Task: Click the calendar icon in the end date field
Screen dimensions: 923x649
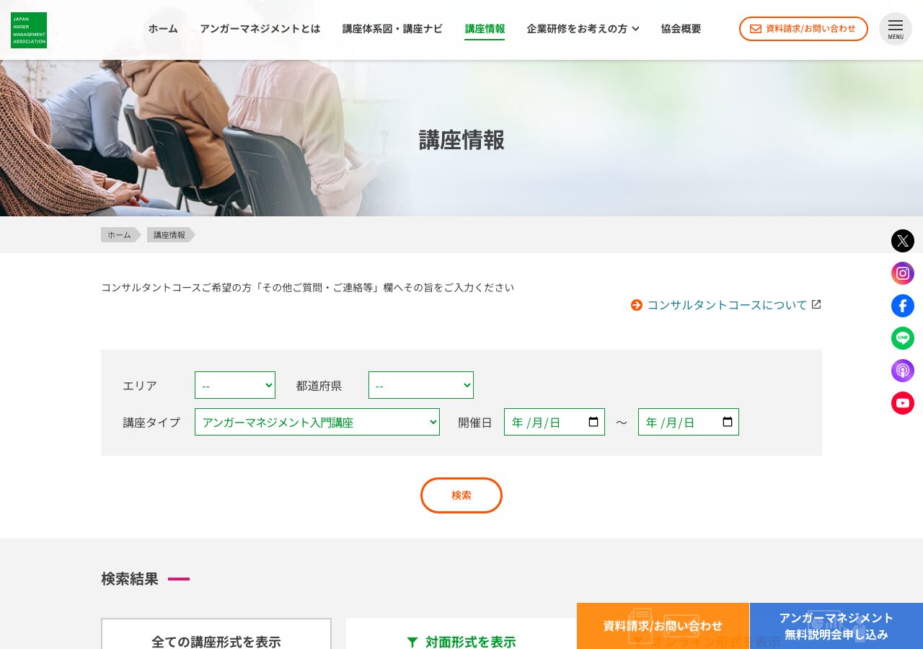Action: pos(728,422)
